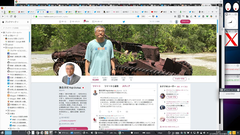Click the Twitter bird logo in header
The width and height of the screenshot is (240, 135).
[124, 22]
